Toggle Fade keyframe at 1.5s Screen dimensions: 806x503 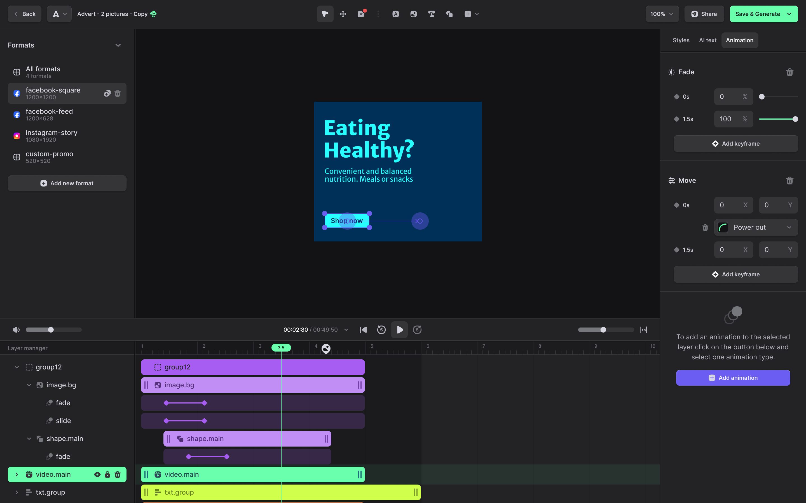(x=676, y=119)
